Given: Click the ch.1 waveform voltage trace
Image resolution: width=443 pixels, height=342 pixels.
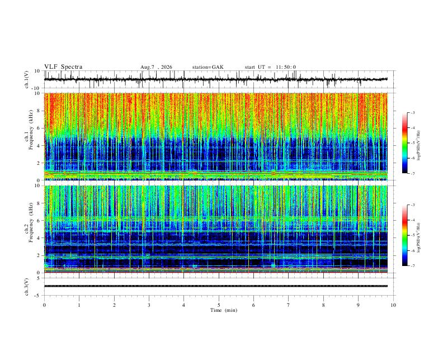Looking at the screenshot, I should pyautogui.click(x=216, y=79).
